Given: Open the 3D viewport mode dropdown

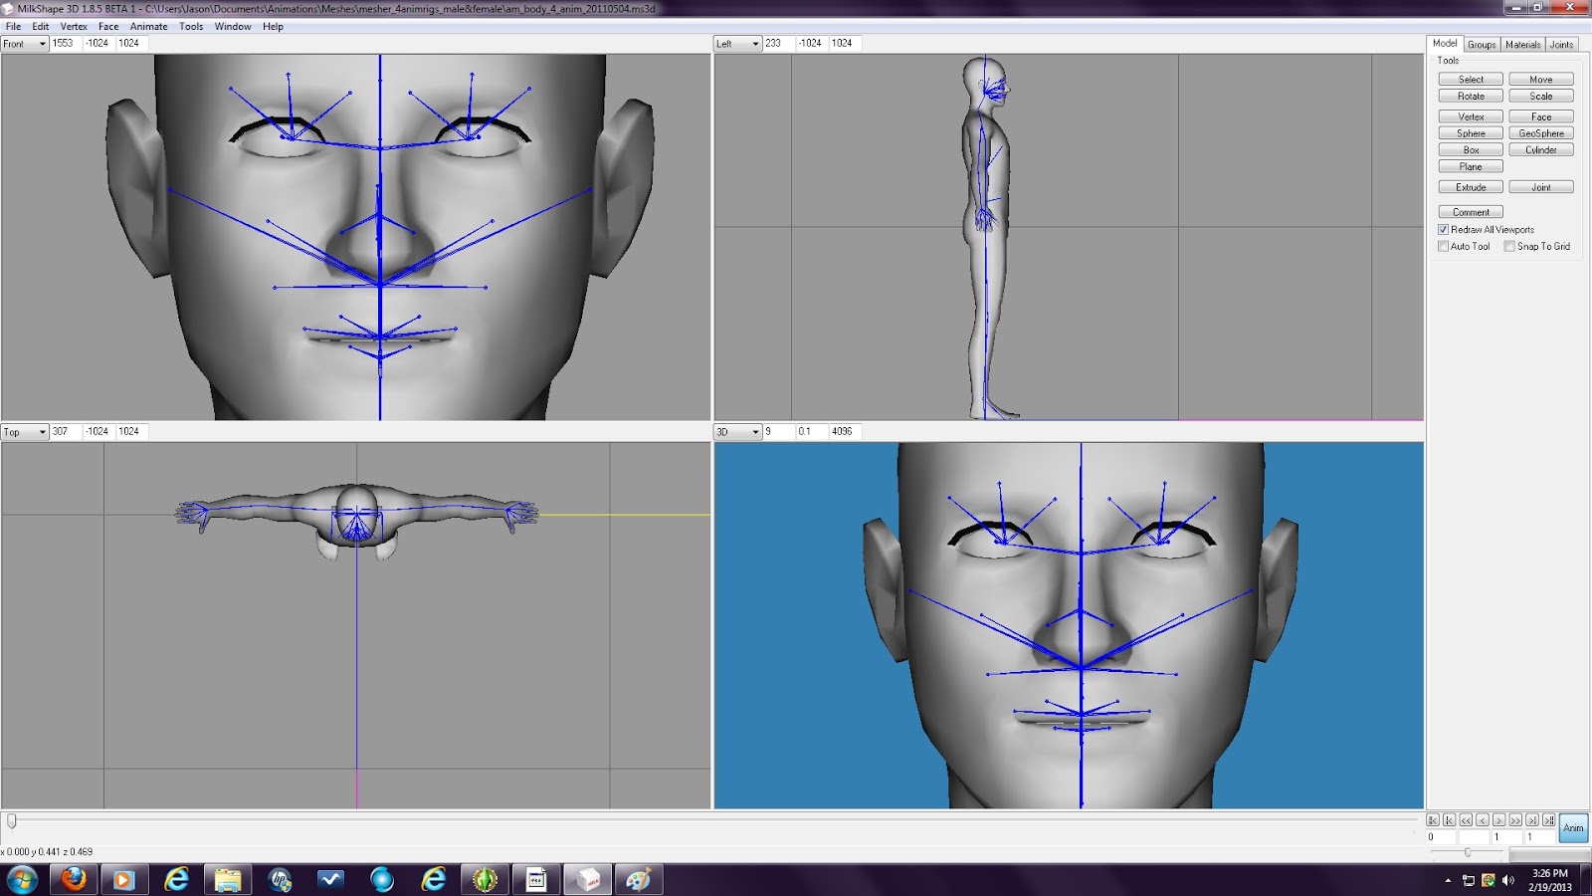Looking at the screenshot, I should coord(753,431).
